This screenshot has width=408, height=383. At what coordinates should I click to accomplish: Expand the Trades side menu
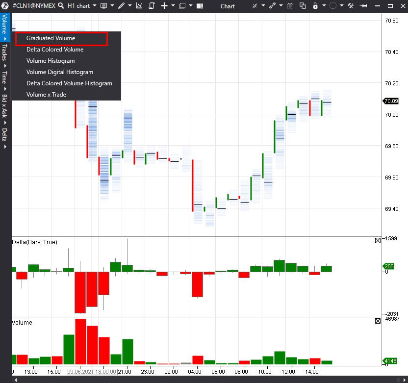point(4,54)
